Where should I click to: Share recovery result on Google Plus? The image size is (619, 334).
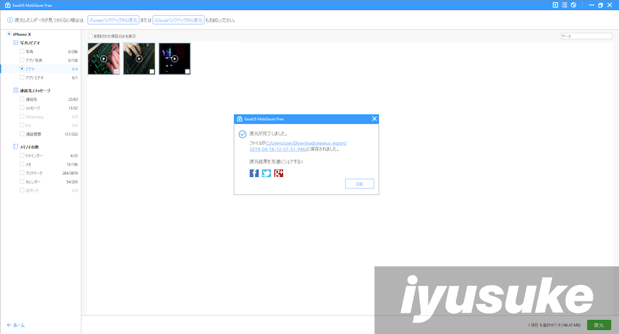[x=279, y=173]
